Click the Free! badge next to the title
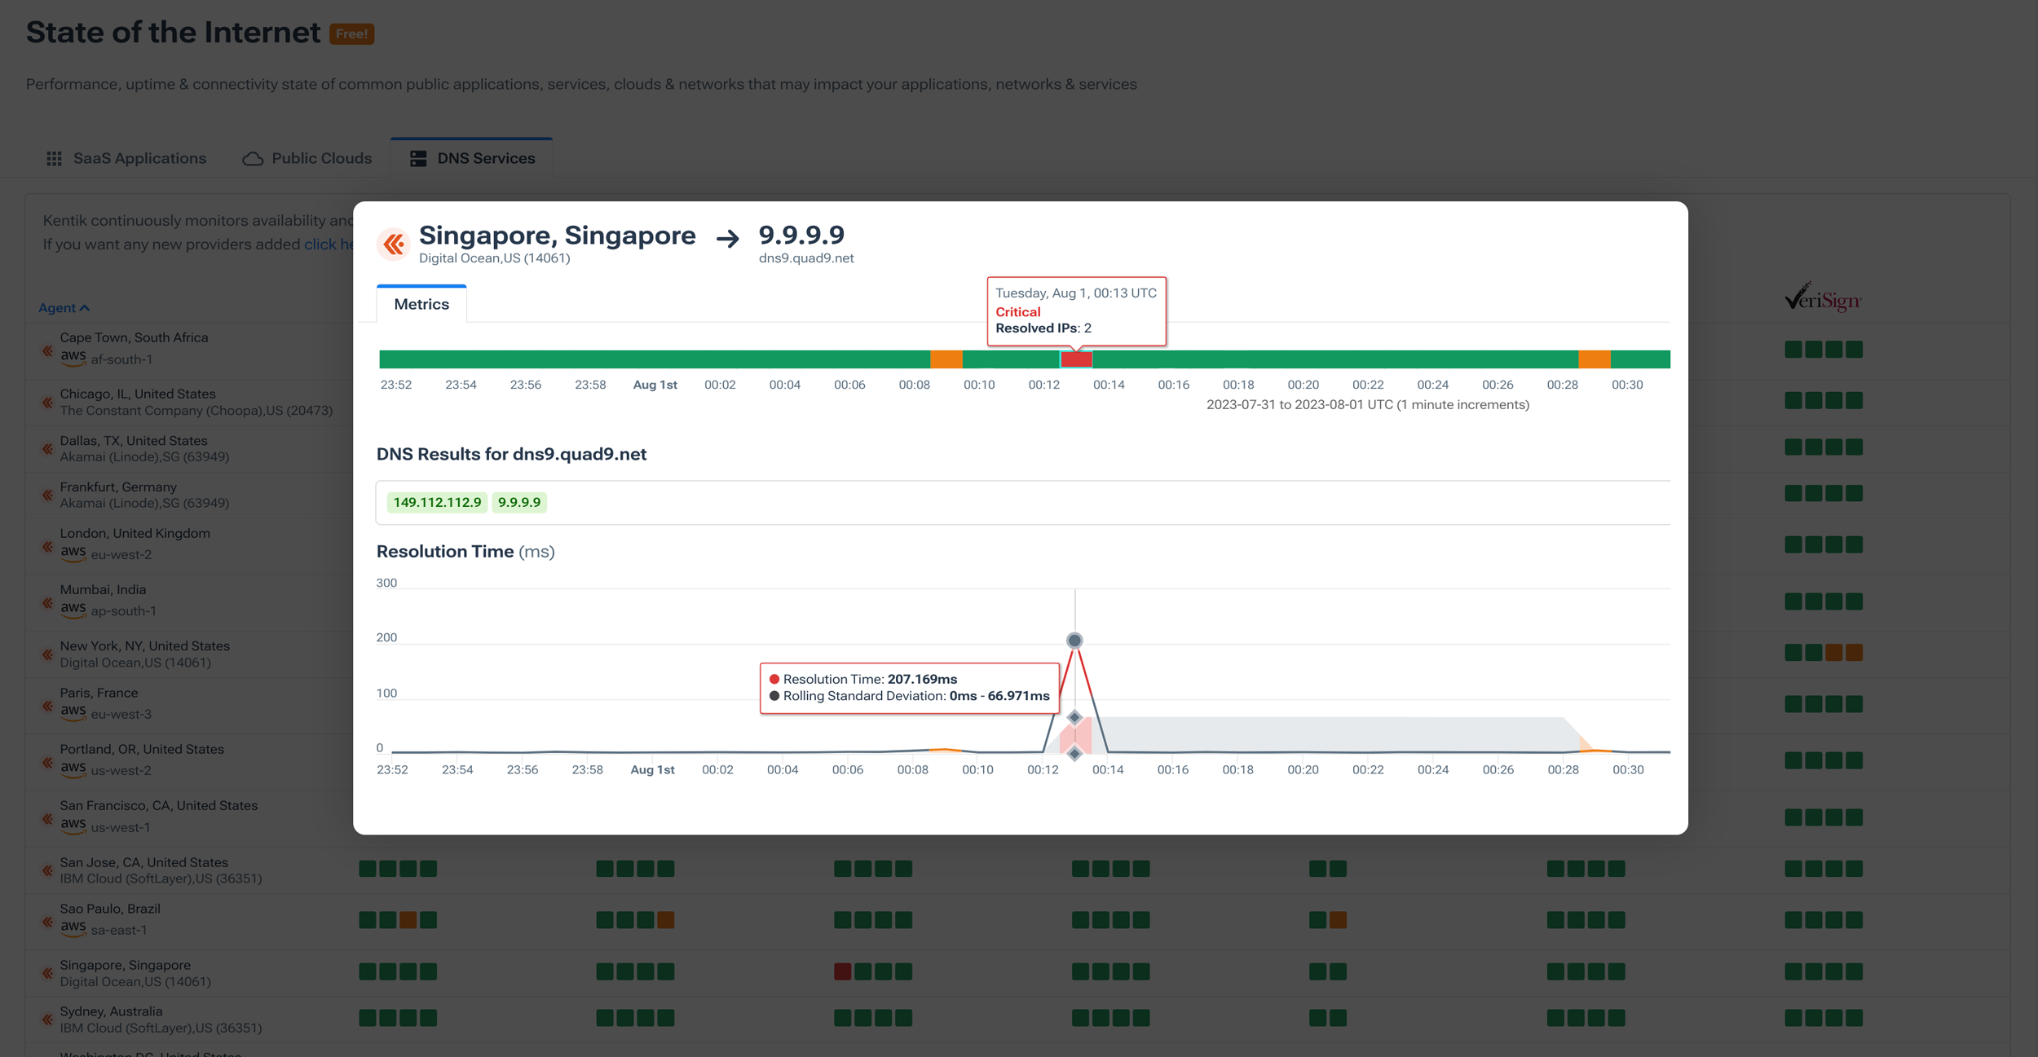The image size is (2038, 1057). tap(351, 34)
